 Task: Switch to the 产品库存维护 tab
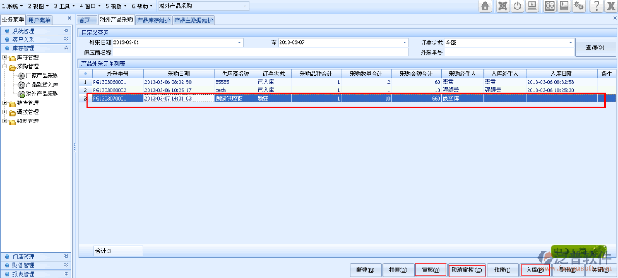(x=153, y=20)
